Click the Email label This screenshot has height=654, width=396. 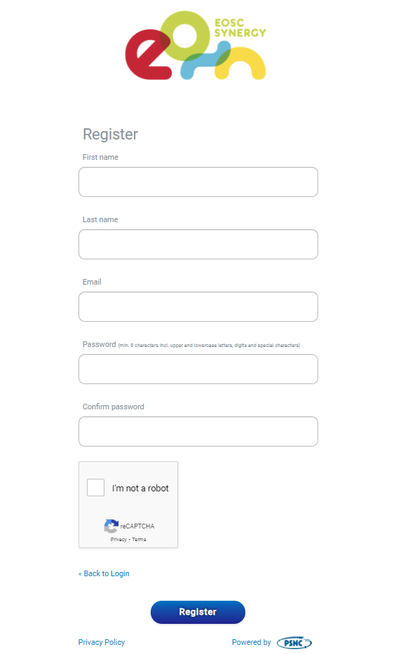tap(92, 282)
